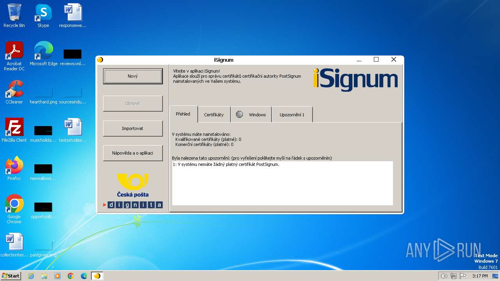Open File Explorer from the taskbar
The height and width of the screenshot is (281, 500).
point(44,276)
